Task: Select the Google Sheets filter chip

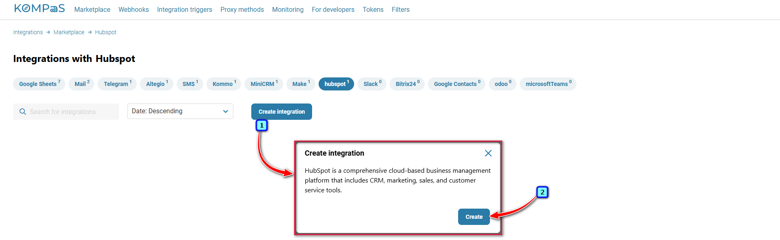Action: [39, 84]
